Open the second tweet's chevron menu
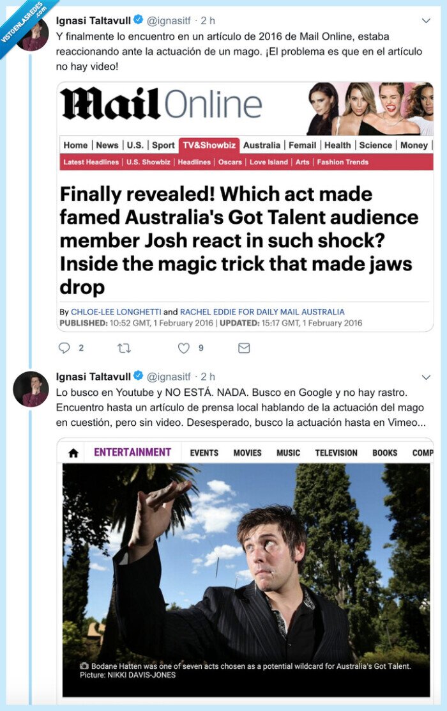Image resolution: width=447 pixels, height=711 pixels. tap(426, 377)
